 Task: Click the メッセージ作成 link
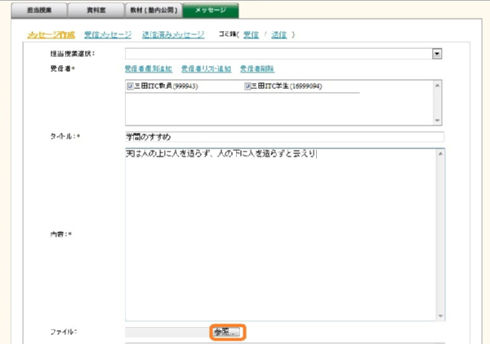point(51,35)
